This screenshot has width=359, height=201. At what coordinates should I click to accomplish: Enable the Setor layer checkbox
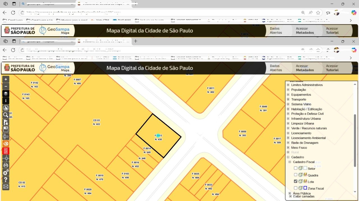click(296, 168)
